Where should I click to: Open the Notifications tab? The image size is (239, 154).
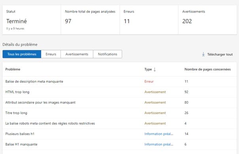[x=107, y=54]
